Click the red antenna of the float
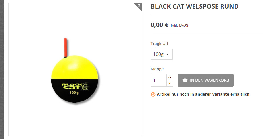 click(66, 48)
